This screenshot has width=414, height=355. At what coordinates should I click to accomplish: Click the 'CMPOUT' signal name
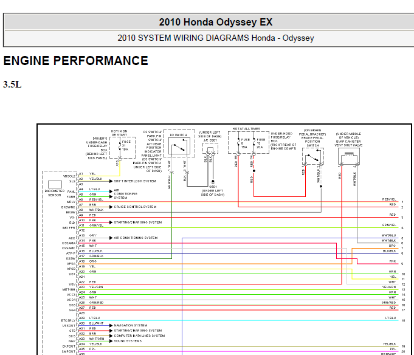coord(69,351)
